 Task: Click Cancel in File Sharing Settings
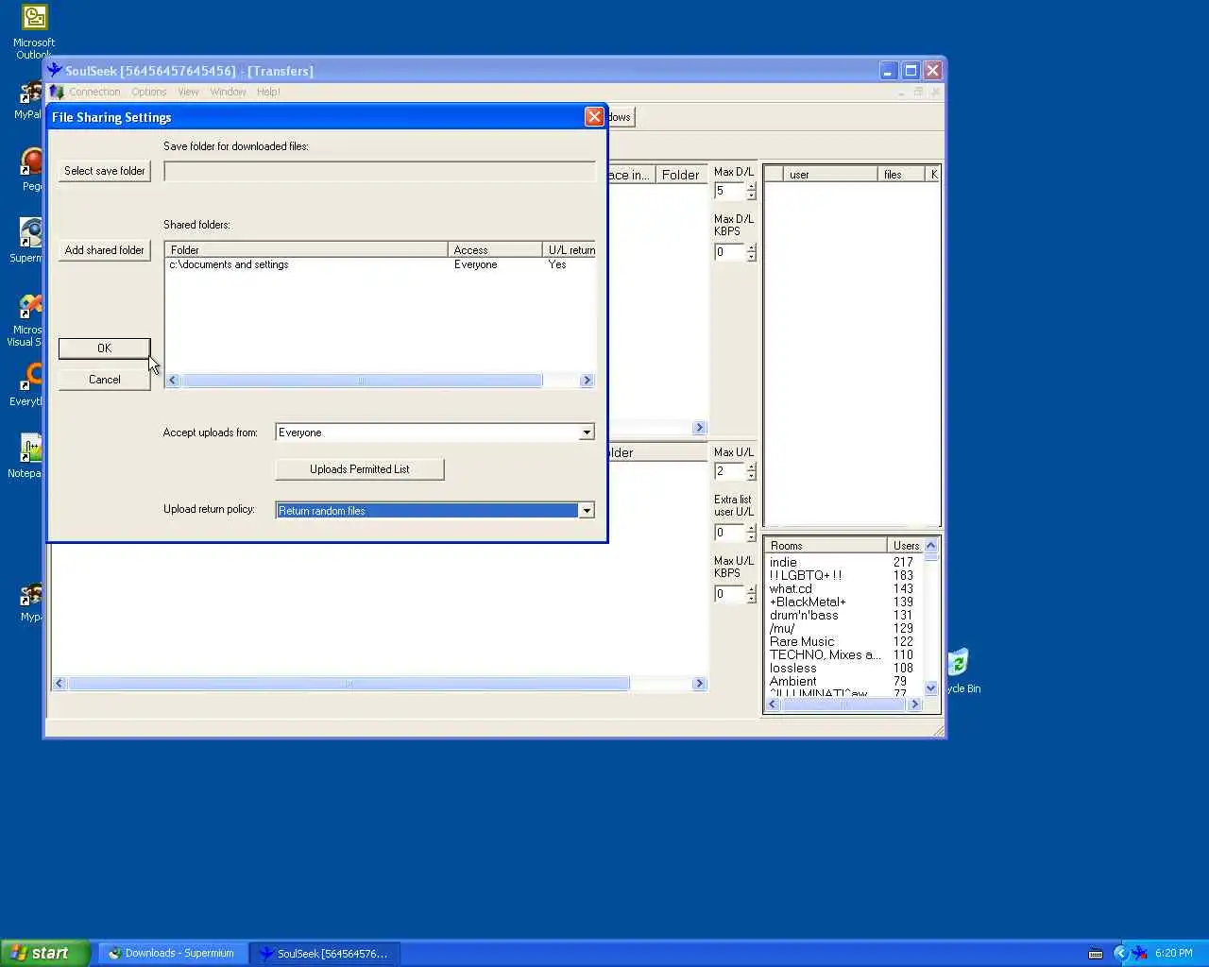[104, 380]
